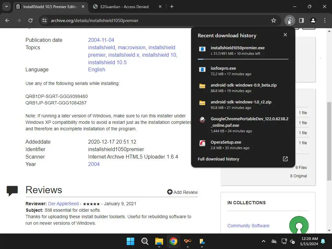This screenshot has height=249, width=332.
Task: Open the Chrome profile icon
Action: tap(313, 20)
